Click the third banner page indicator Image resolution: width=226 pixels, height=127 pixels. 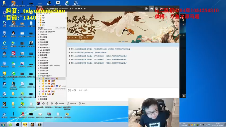tap(127, 42)
